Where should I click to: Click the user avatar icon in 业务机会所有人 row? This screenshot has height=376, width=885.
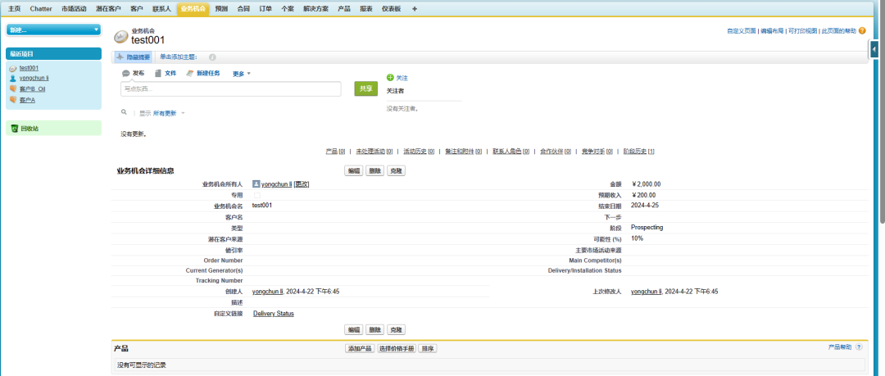[256, 184]
